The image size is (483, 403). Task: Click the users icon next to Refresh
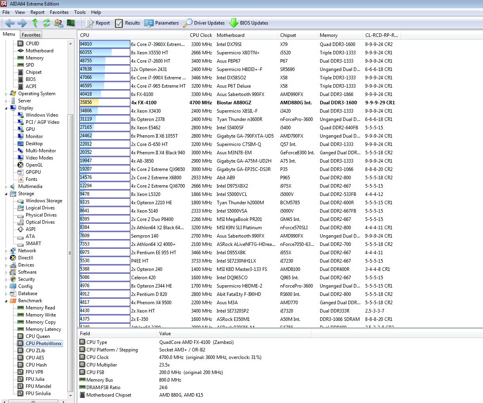pos(59,23)
